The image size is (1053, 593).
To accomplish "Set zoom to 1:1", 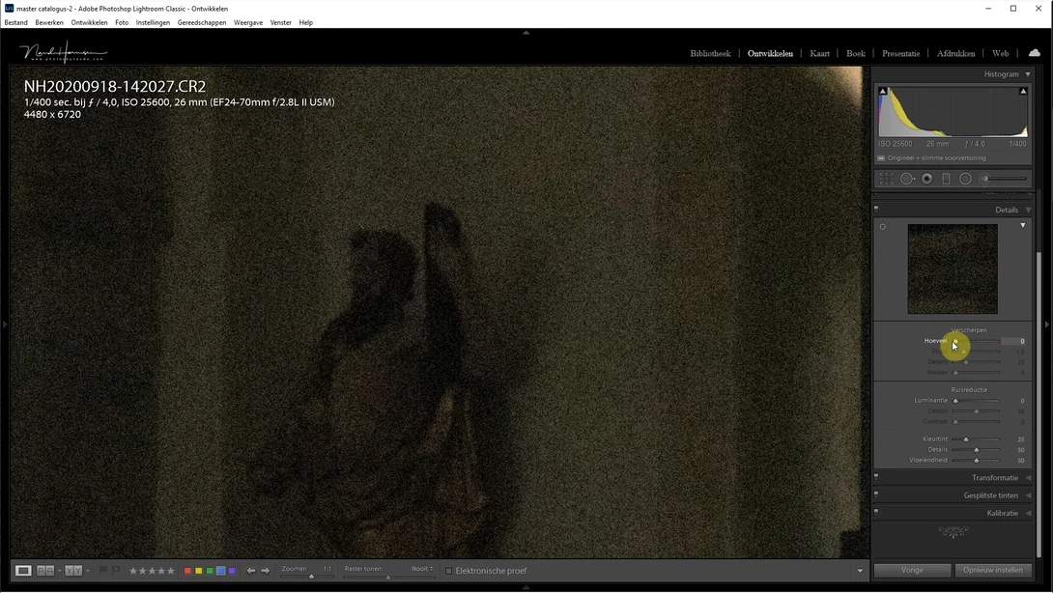I will 327,568.
